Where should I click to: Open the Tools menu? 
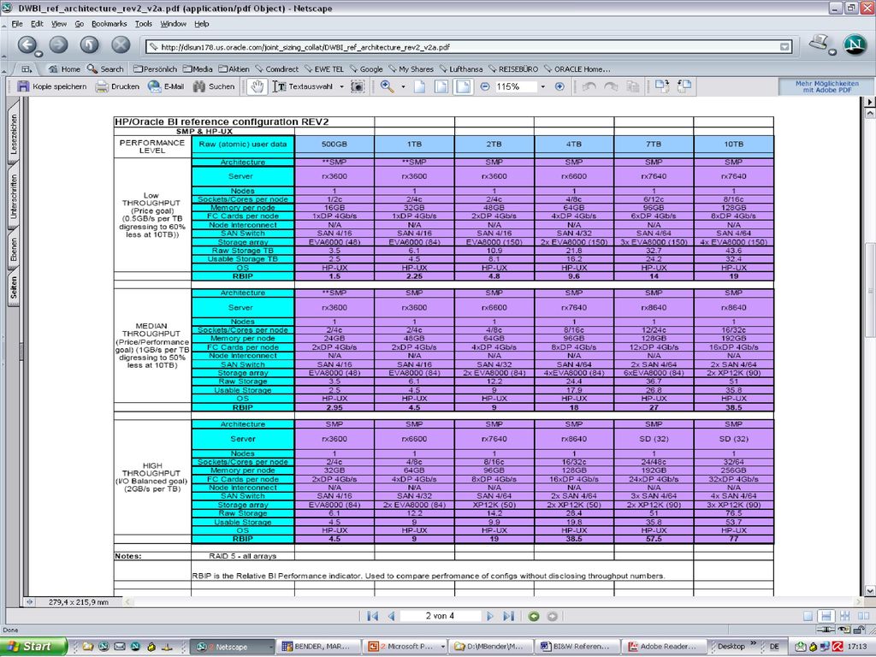pyautogui.click(x=143, y=23)
